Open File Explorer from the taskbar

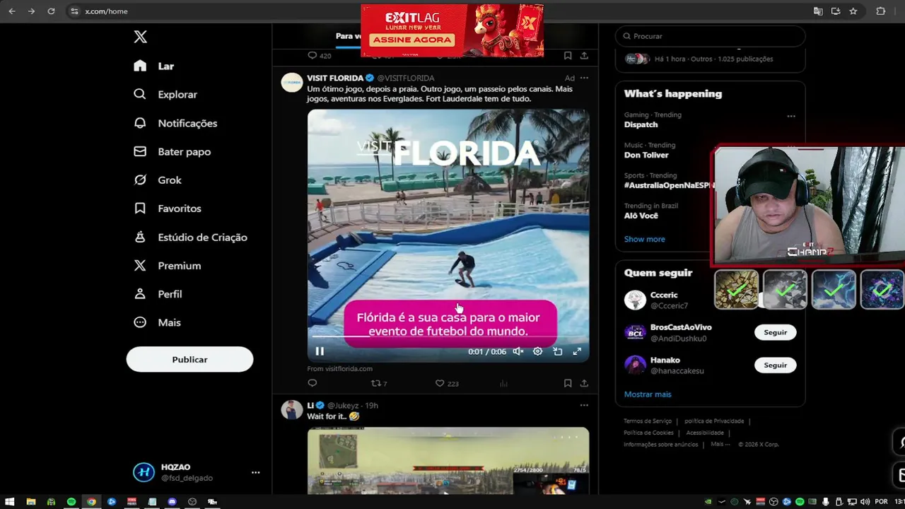click(x=31, y=502)
